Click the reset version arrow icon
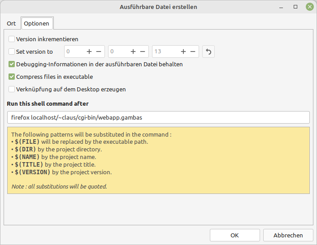 (208, 52)
